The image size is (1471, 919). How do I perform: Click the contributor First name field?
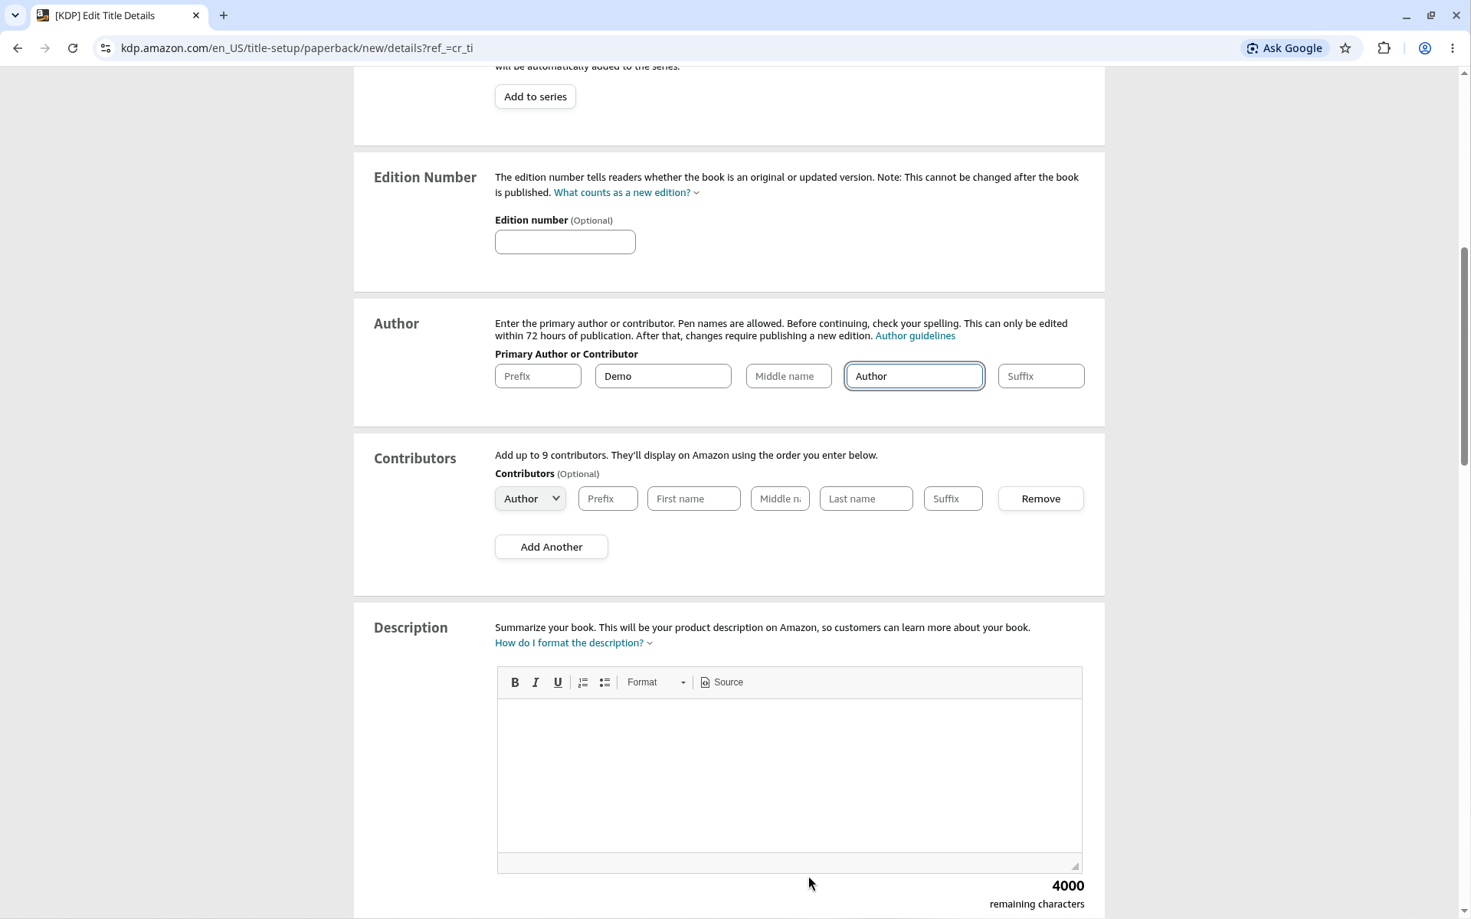click(x=694, y=499)
